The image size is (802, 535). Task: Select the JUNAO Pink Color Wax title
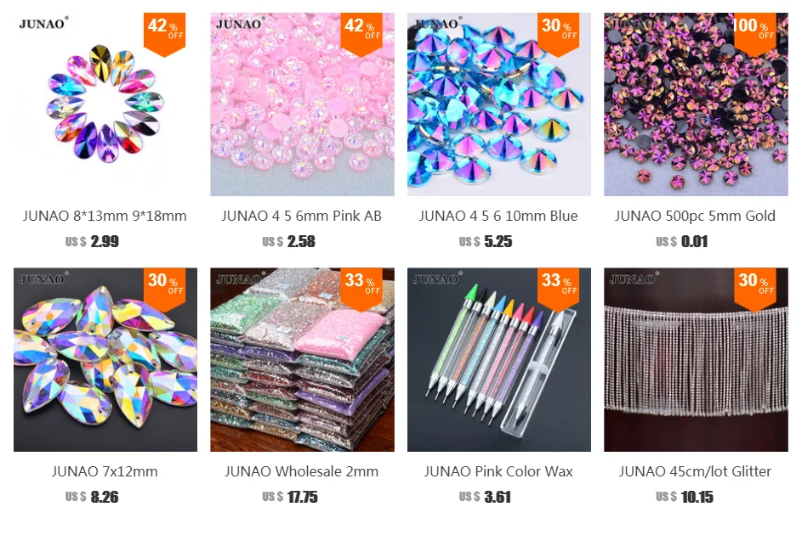(498, 471)
